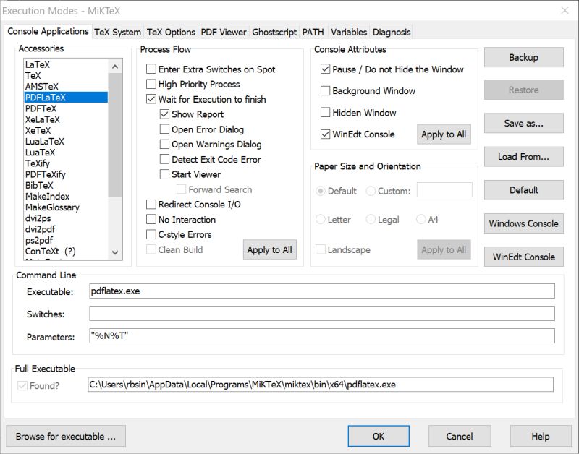579x454 pixels.
Task: Click Browse for executable button
Action: pyautogui.click(x=66, y=437)
